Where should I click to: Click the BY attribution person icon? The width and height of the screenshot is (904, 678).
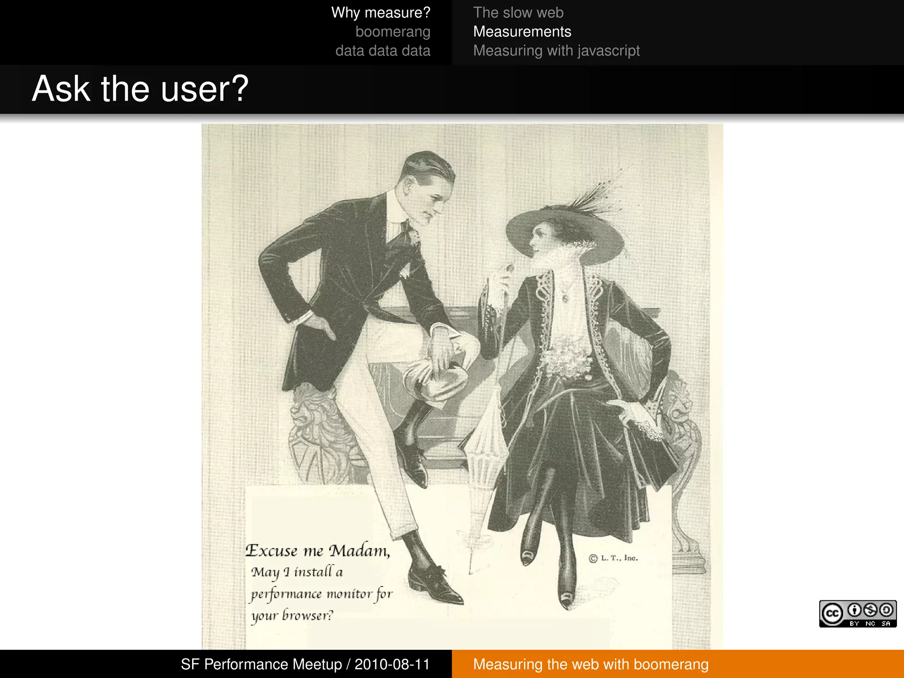click(x=855, y=610)
